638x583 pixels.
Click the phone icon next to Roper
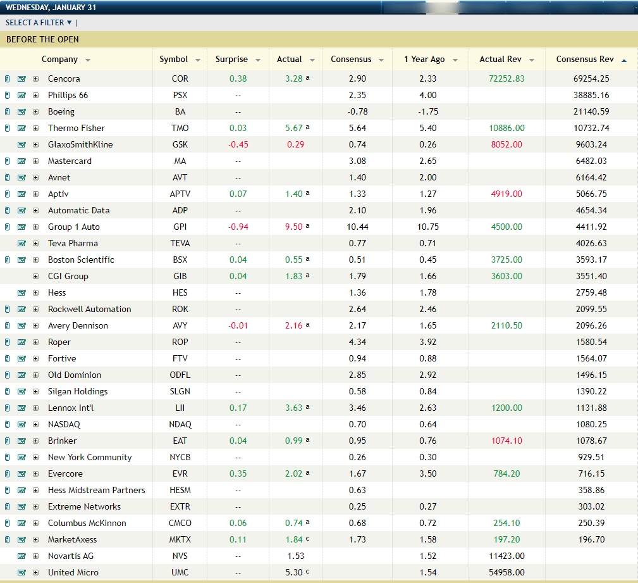(x=7, y=342)
